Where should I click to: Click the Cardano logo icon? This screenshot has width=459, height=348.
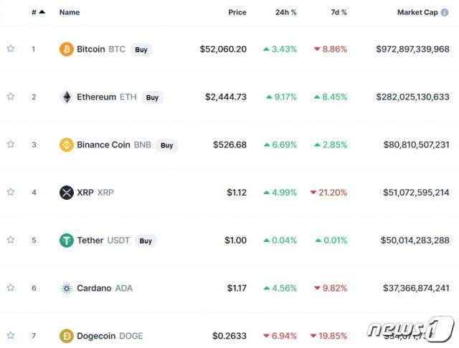pos(67,288)
